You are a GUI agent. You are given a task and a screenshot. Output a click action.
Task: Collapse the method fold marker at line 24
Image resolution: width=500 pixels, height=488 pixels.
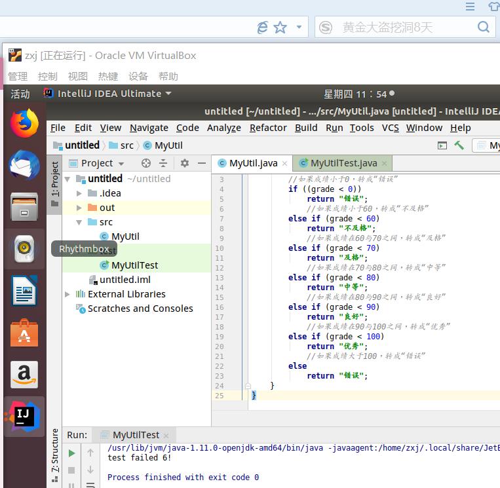[248, 386]
